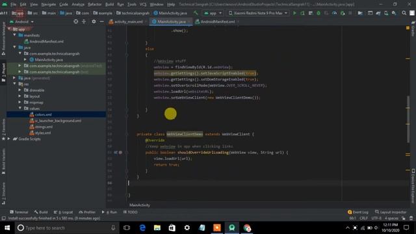
Task: Expand the layout folder
Action: point(20,96)
